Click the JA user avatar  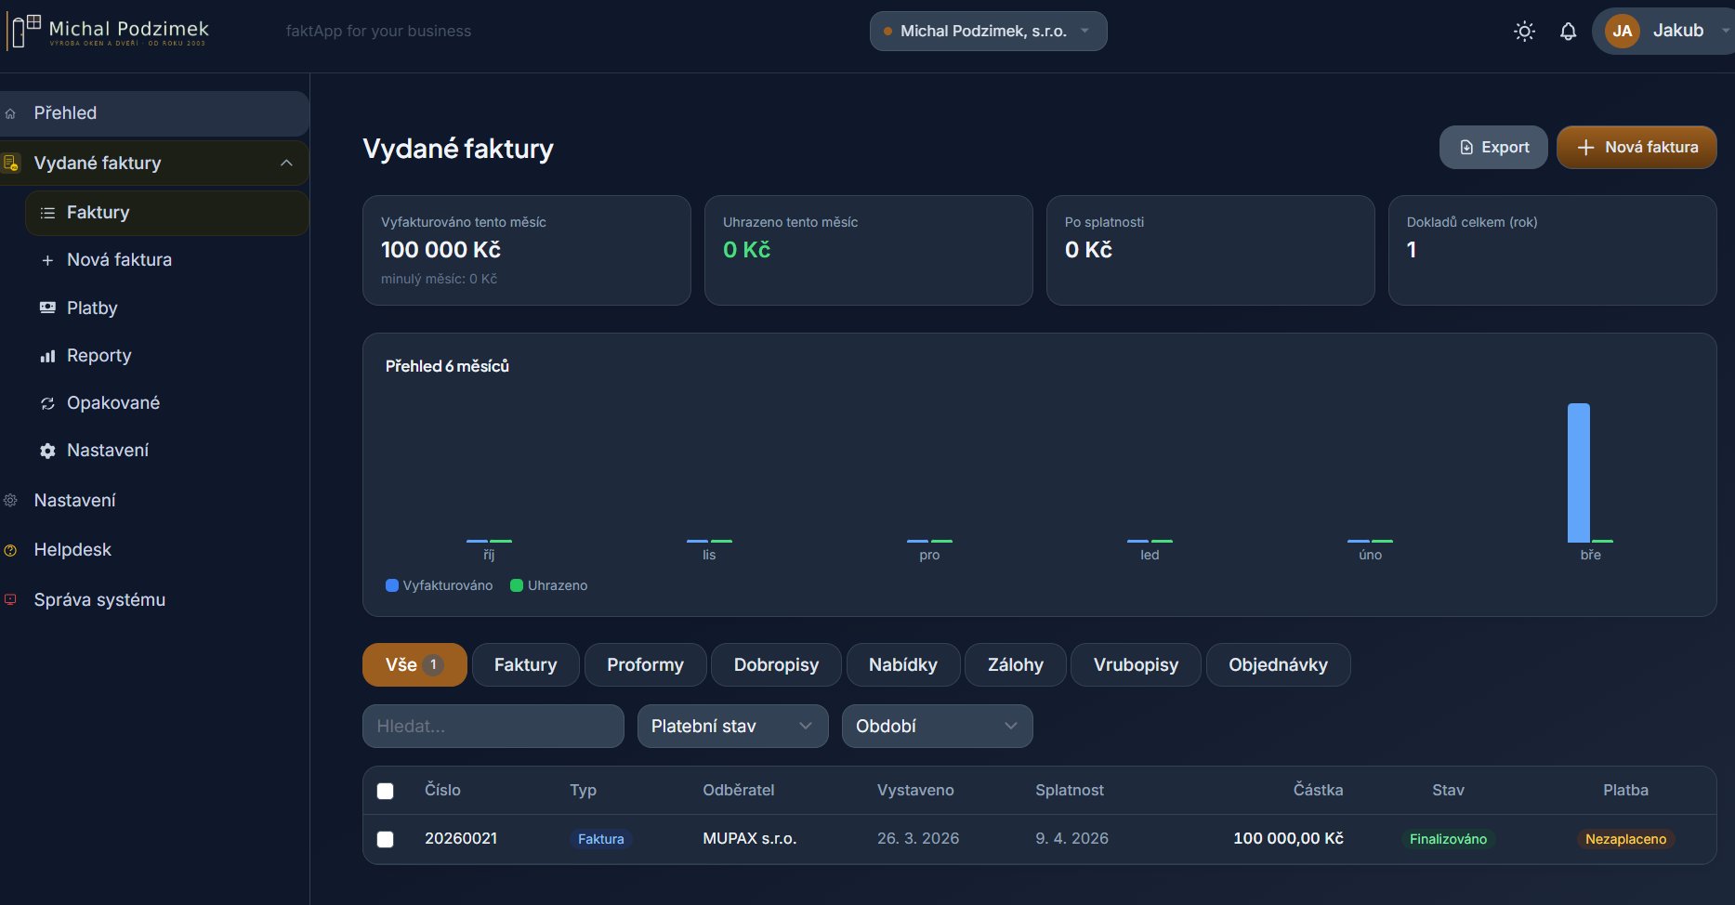1622,31
